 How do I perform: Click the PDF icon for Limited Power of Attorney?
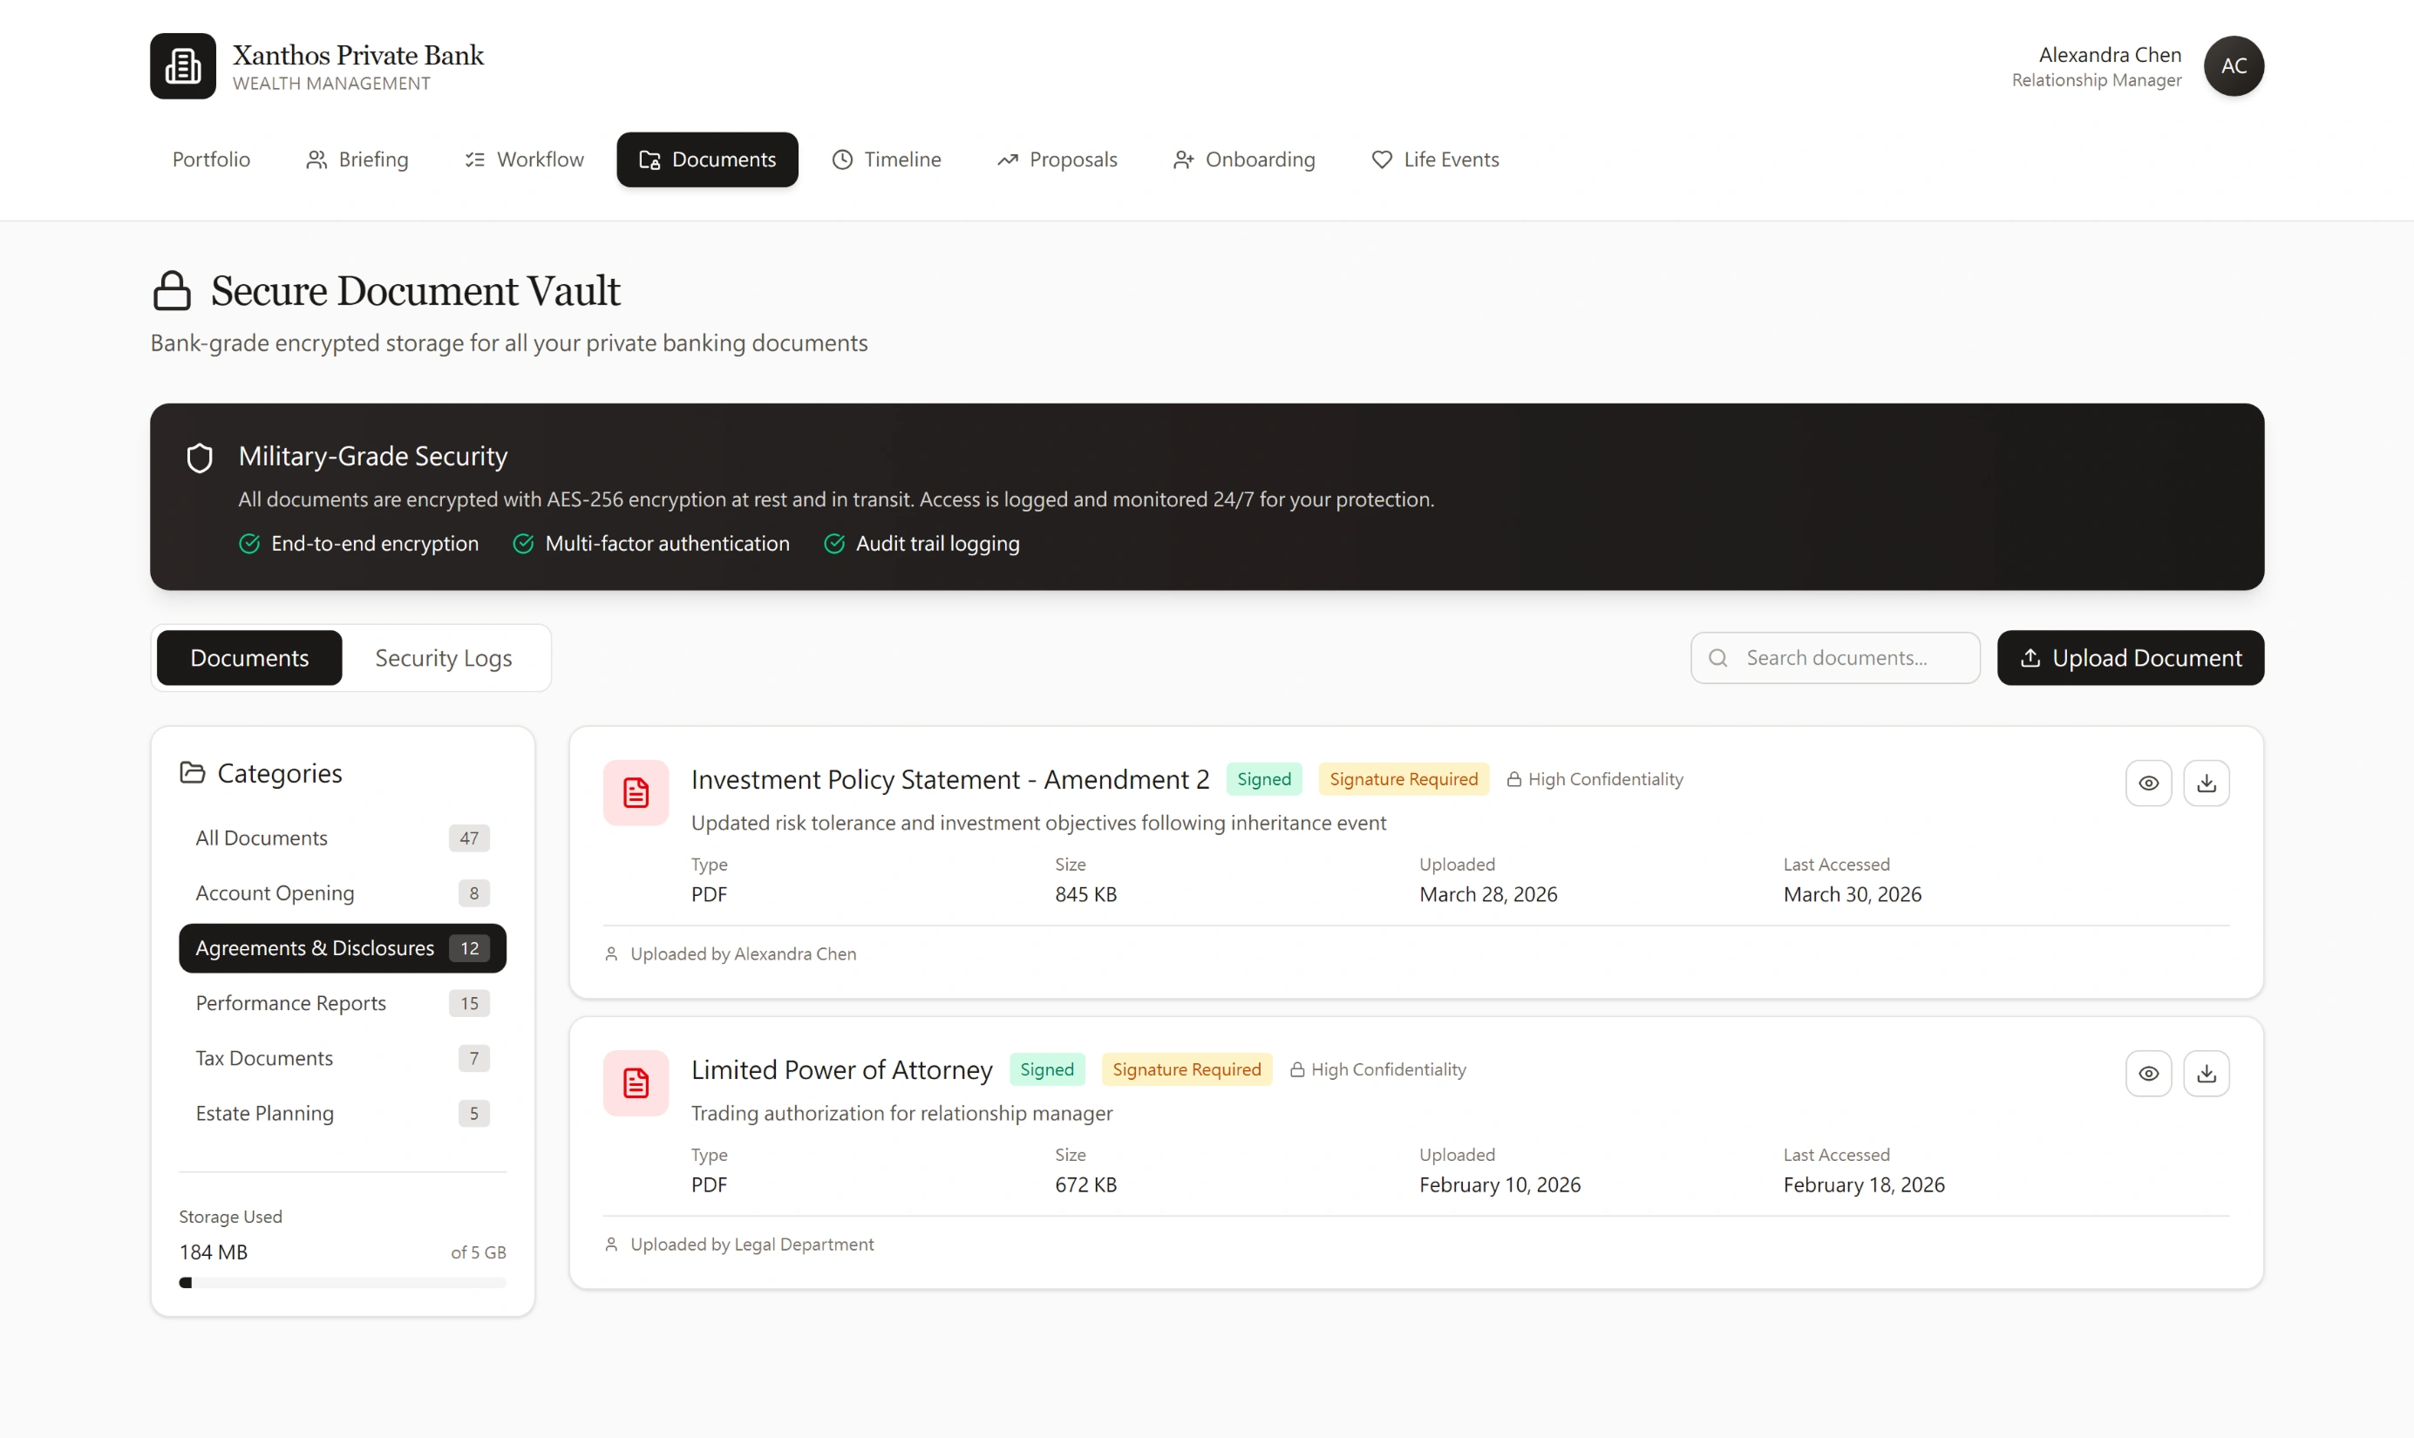point(636,1082)
